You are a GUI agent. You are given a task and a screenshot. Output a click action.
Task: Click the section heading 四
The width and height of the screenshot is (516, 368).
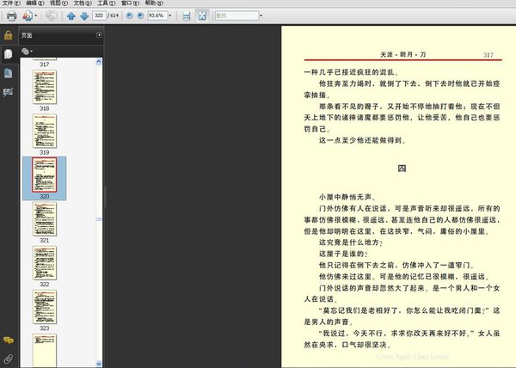coord(402,169)
